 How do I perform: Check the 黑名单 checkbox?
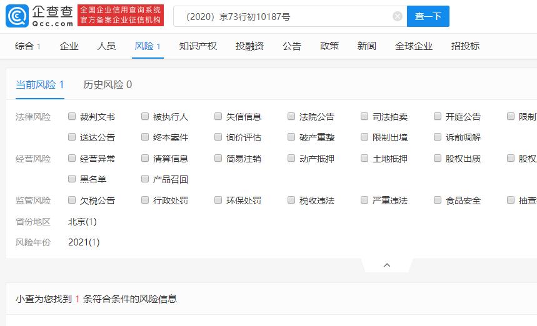pyautogui.click(x=71, y=179)
